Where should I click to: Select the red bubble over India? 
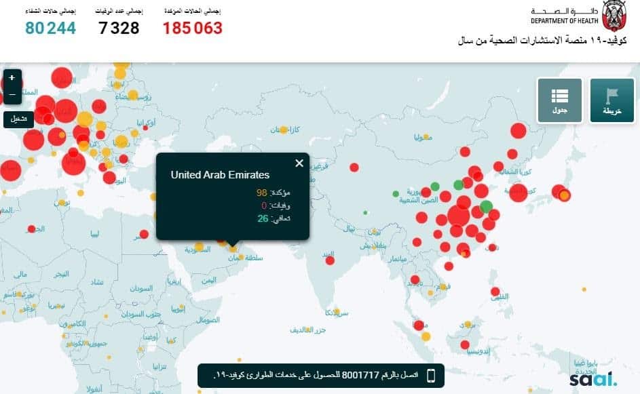point(330,260)
